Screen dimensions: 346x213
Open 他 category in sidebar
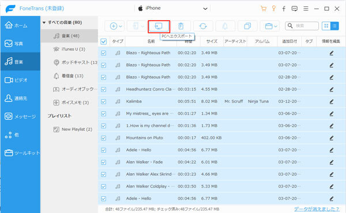click(20, 135)
